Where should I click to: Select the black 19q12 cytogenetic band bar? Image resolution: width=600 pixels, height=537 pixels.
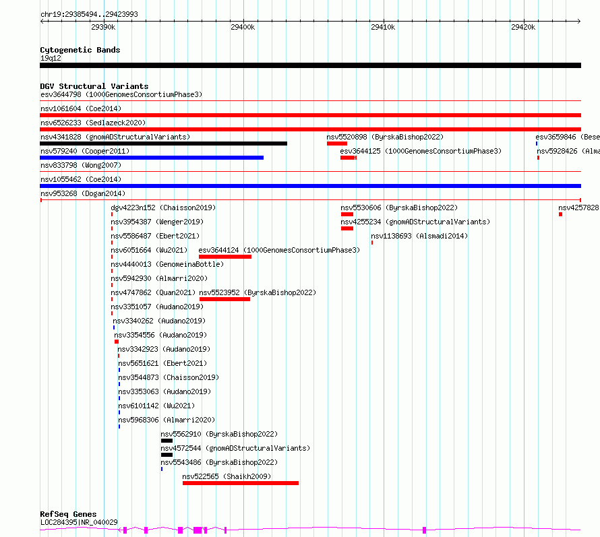pos(310,65)
